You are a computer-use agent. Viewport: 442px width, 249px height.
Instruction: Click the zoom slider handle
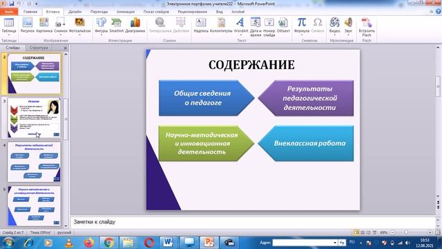(406, 232)
